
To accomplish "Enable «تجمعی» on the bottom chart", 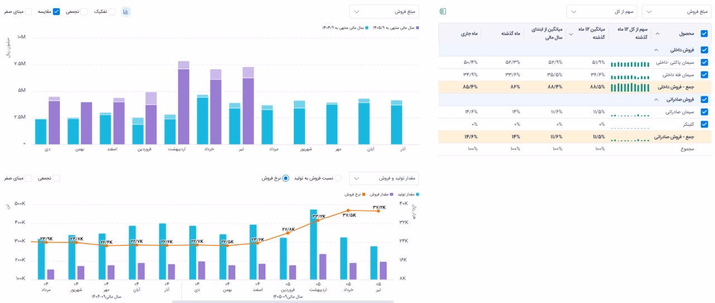I will pos(56,178).
